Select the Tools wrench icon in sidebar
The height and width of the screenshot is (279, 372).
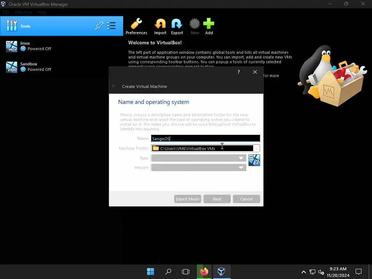click(x=12, y=26)
